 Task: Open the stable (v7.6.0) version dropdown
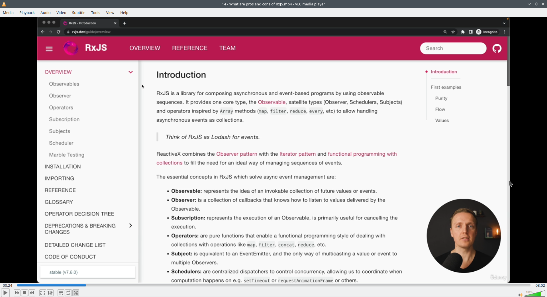[x=88, y=272]
